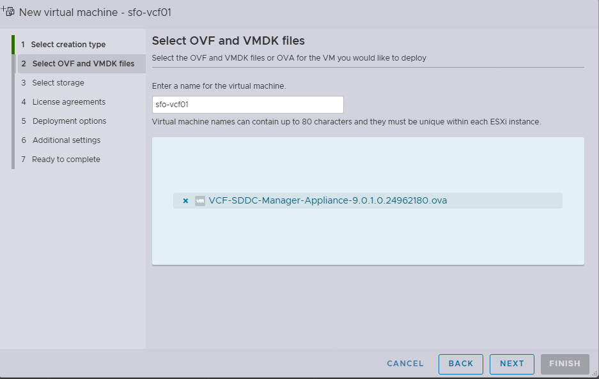
Task: Click the new virtual machine icon in title bar
Action: 8,11
